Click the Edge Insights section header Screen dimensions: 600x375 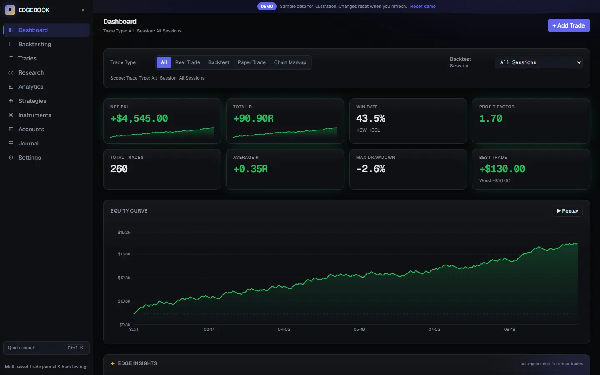[x=137, y=363]
